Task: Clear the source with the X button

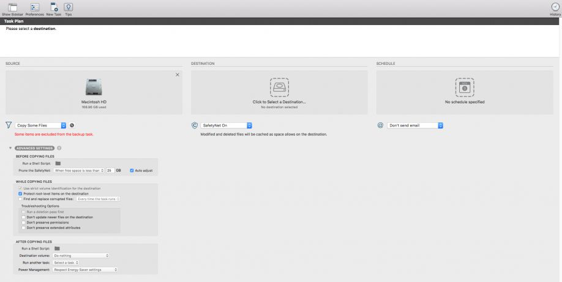Action: click(x=178, y=75)
